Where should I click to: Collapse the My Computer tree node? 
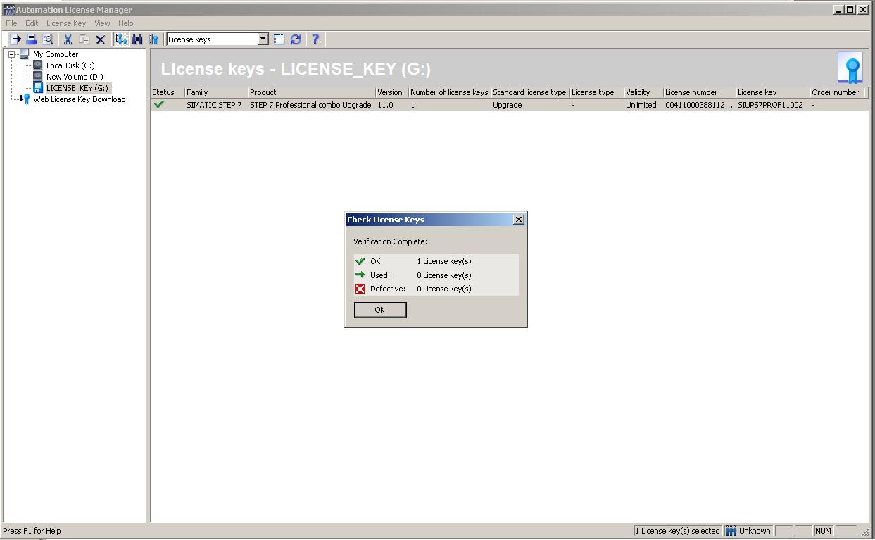pos(12,54)
